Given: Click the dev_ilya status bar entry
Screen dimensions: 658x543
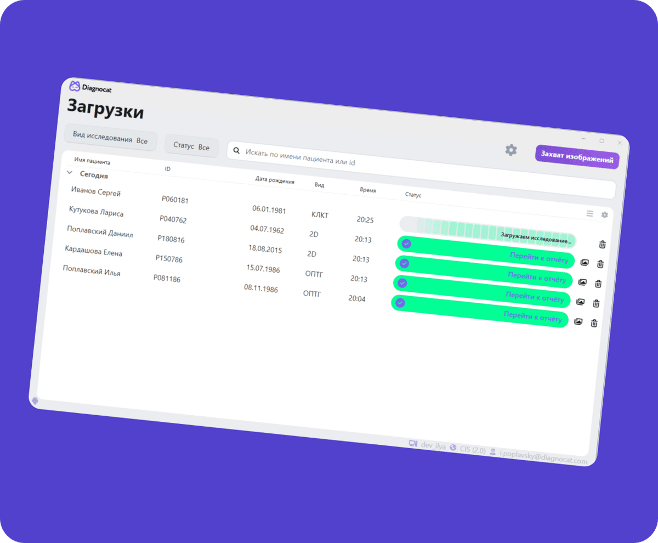Looking at the screenshot, I should (433, 446).
